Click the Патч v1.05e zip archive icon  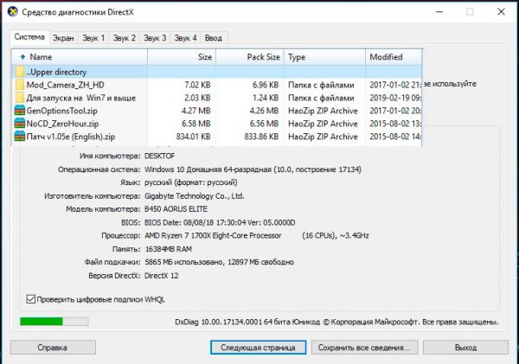click(x=20, y=137)
